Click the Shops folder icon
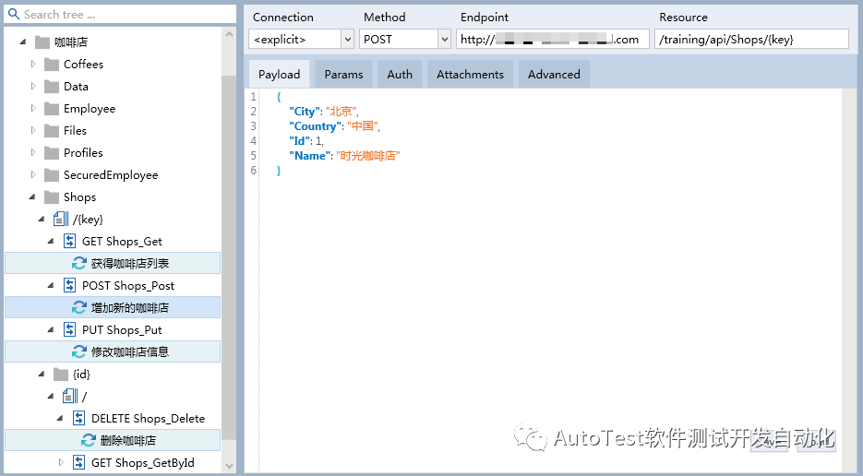 (52, 197)
